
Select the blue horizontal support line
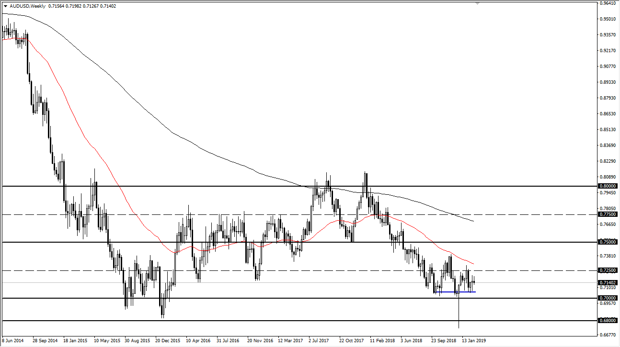[455, 292]
